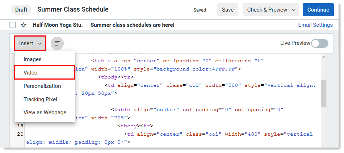
Task: Expand the Check & Preview dropdown arrow
Action: 294,10
